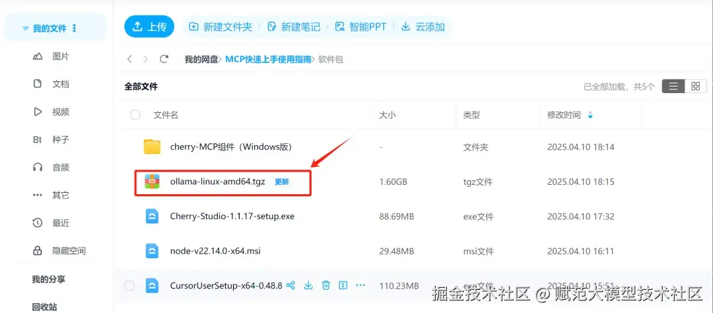Open 我的文件 three-dot menu
The width and height of the screenshot is (713, 313).
(x=74, y=28)
